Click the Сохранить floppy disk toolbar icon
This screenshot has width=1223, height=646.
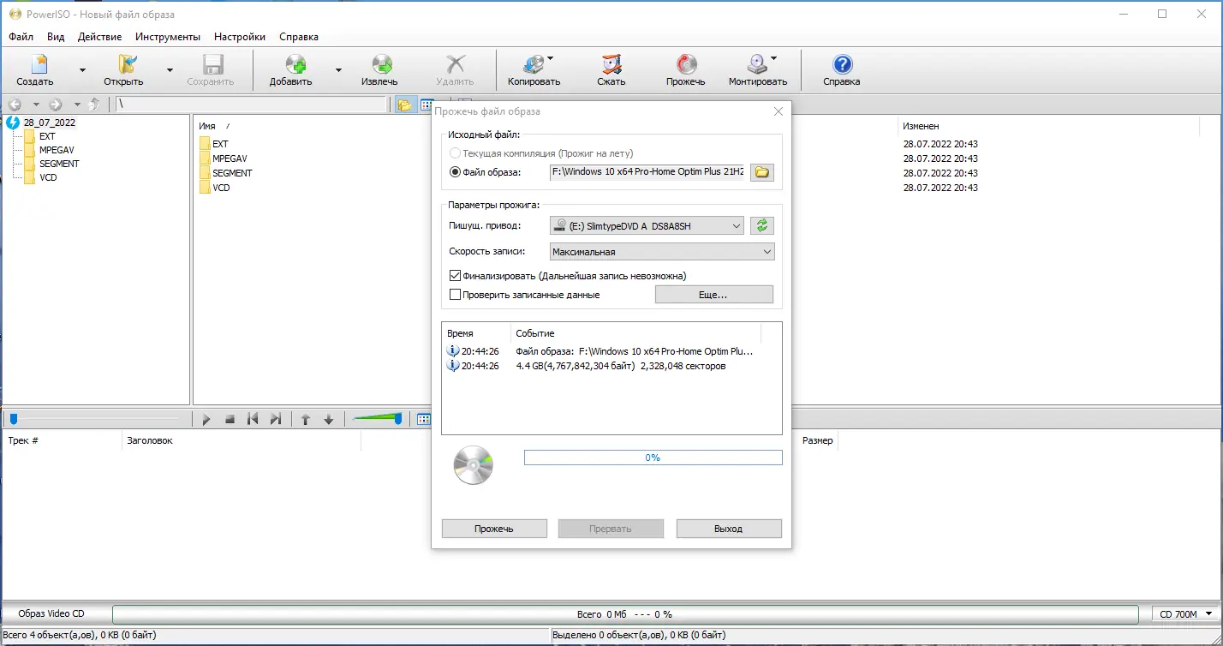tap(212, 65)
